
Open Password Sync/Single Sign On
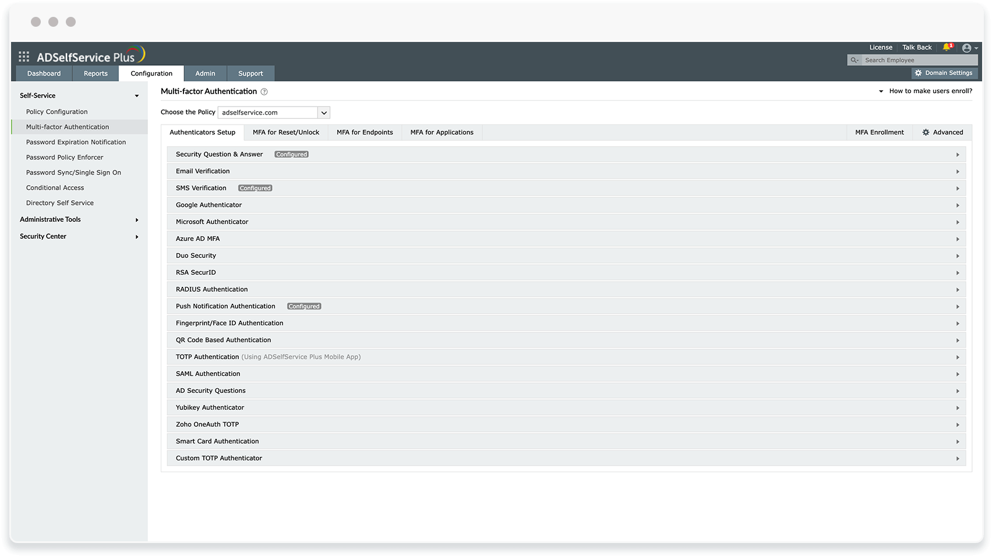click(x=73, y=172)
